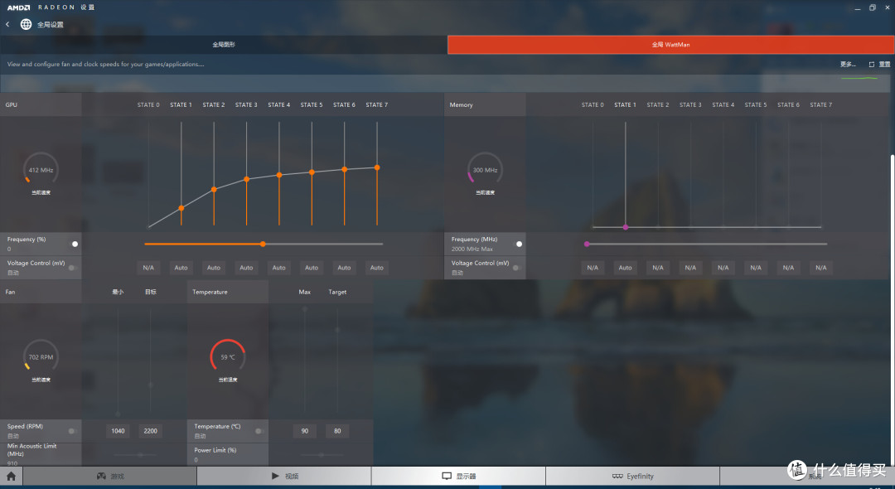The height and width of the screenshot is (489, 895).
Task: Open the Eyefinity tab
Action: [632, 476]
